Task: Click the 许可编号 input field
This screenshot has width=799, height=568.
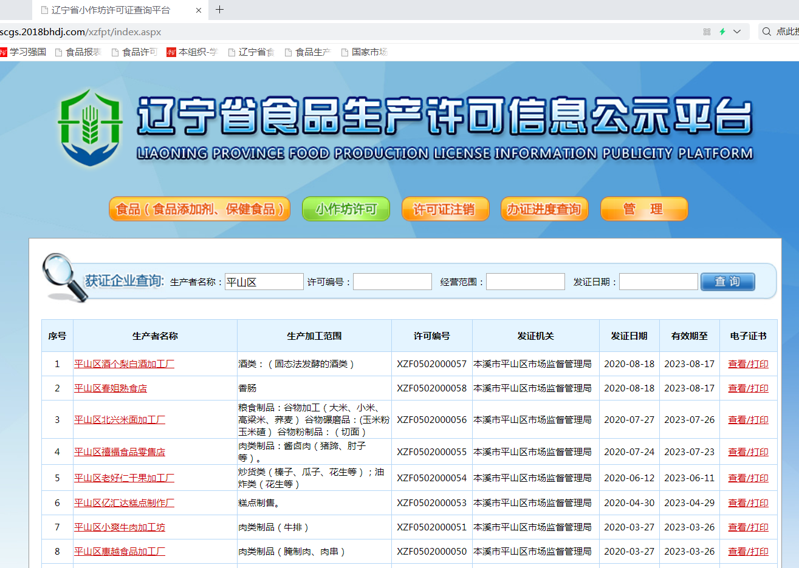Action: point(393,282)
